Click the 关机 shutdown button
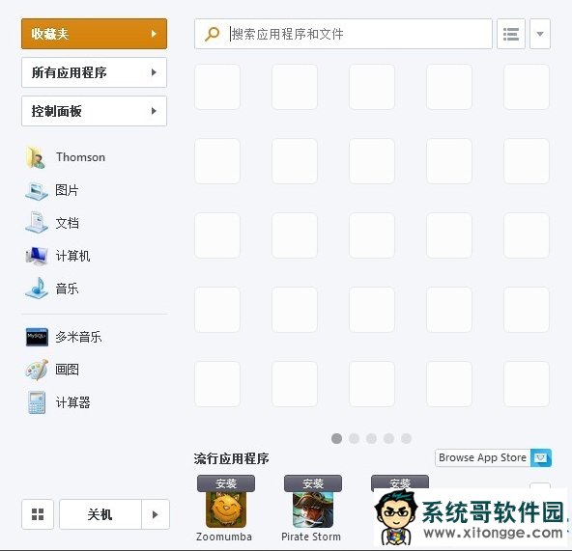 [x=100, y=514]
